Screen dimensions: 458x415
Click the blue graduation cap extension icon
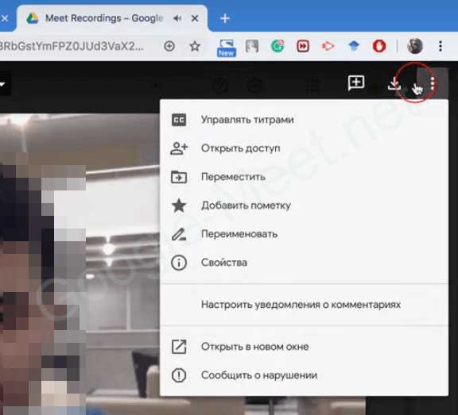pyautogui.click(x=354, y=46)
